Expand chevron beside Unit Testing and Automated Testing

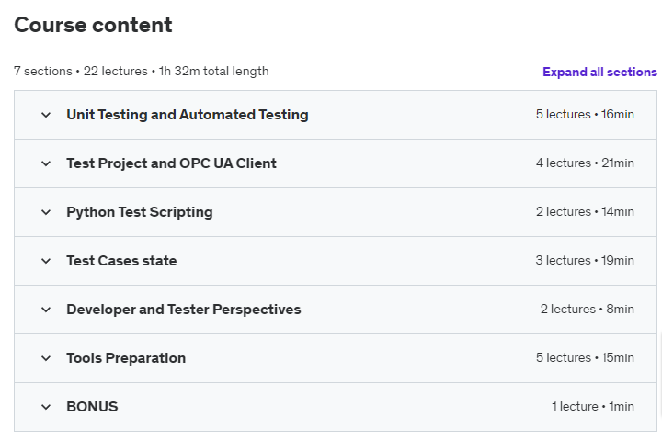(x=46, y=115)
